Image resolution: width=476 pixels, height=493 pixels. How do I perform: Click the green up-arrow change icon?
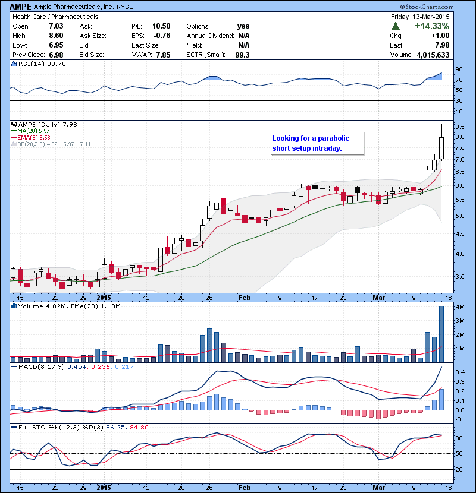pyautogui.click(x=395, y=26)
